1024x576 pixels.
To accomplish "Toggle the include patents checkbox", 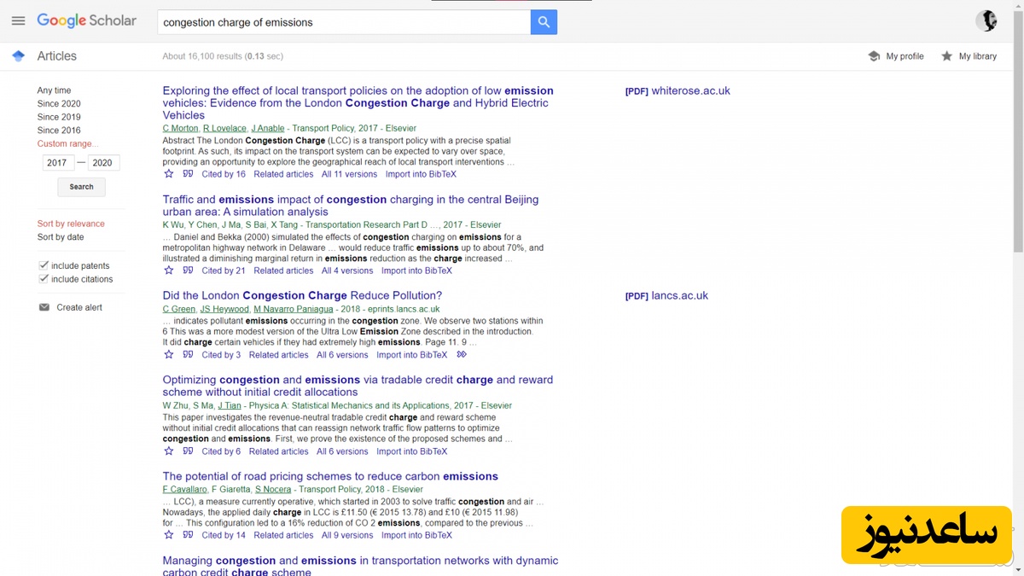I will [44, 265].
